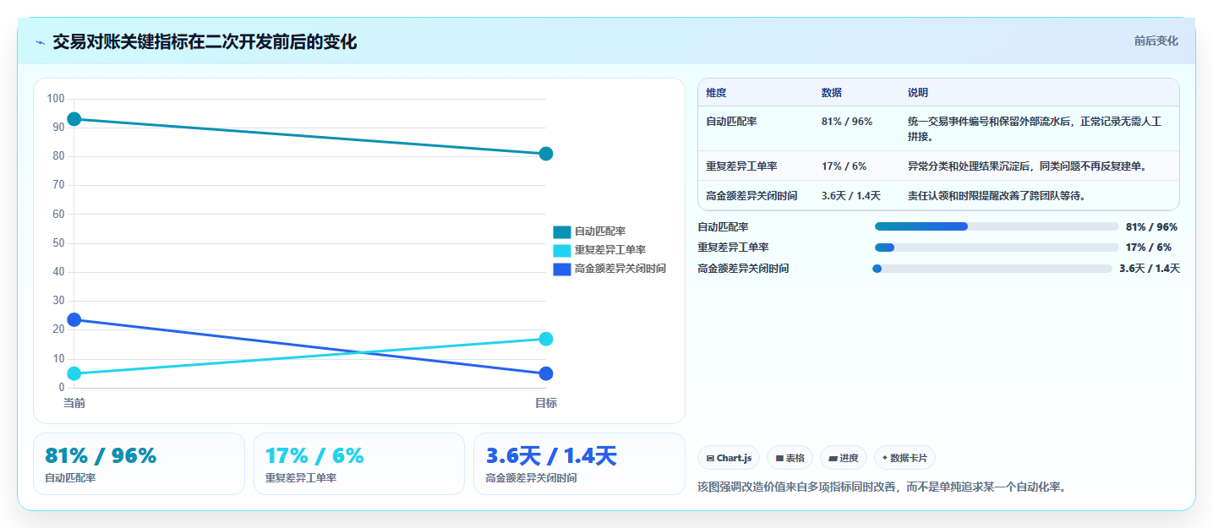Click 3.6天 / 1.4天 value beside progress bar
1213x528 pixels.
1150,269
